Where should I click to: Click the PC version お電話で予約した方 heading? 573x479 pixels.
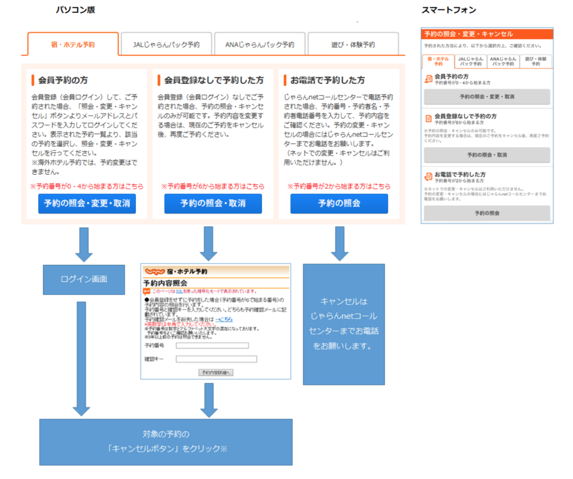pyautogui.click(x=327, y=80)
